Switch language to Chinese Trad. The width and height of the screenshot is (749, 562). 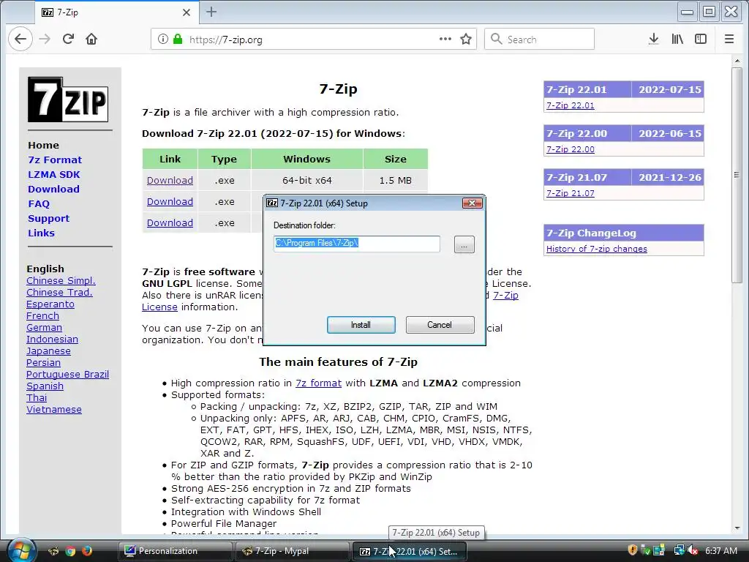click(x=59, y=293)
